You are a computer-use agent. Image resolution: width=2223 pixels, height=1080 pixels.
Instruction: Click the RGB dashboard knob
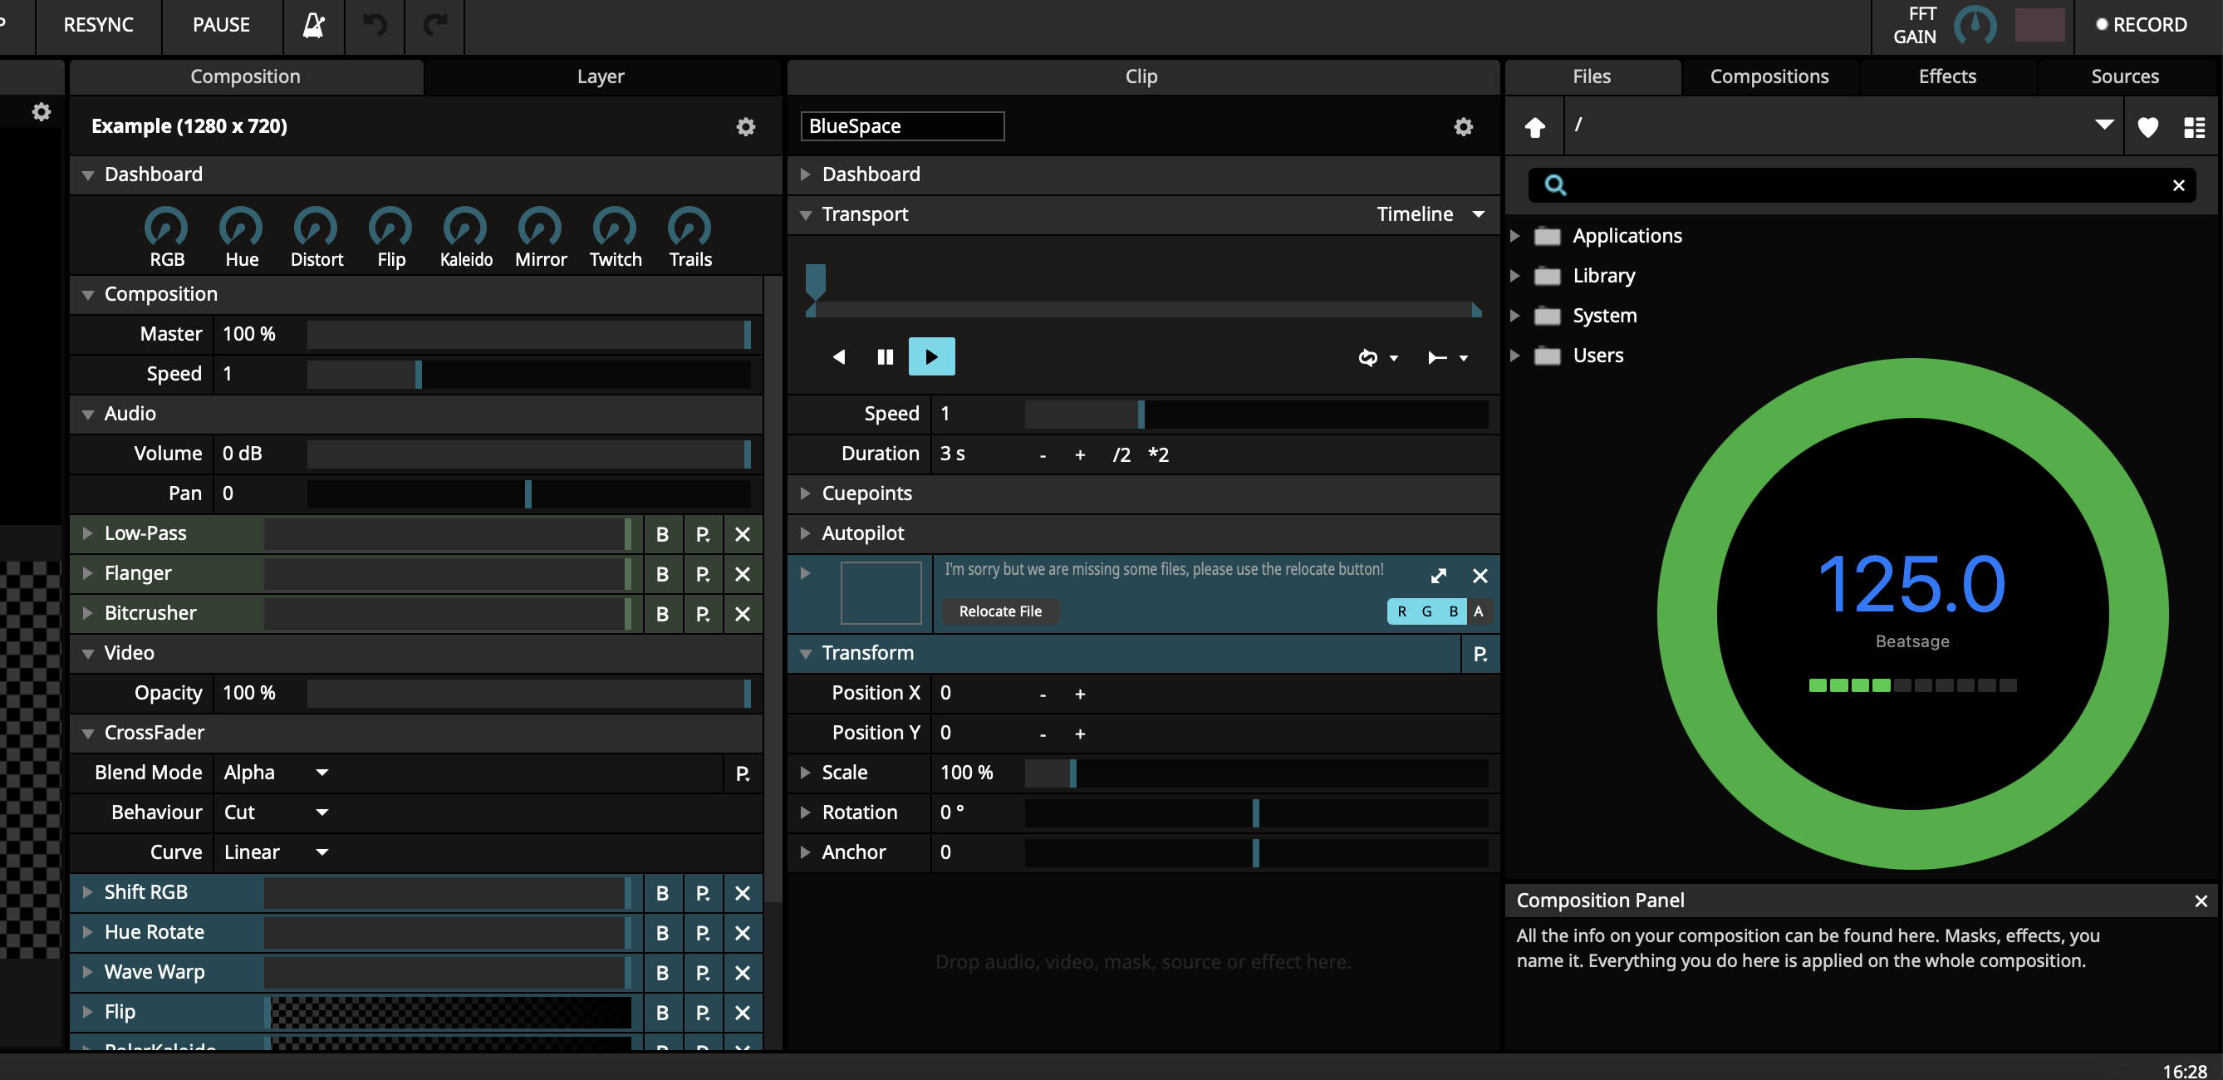tap(165, 227)
